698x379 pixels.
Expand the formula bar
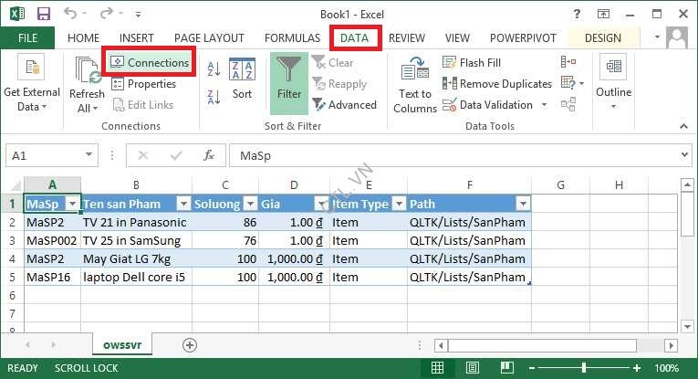684,155
